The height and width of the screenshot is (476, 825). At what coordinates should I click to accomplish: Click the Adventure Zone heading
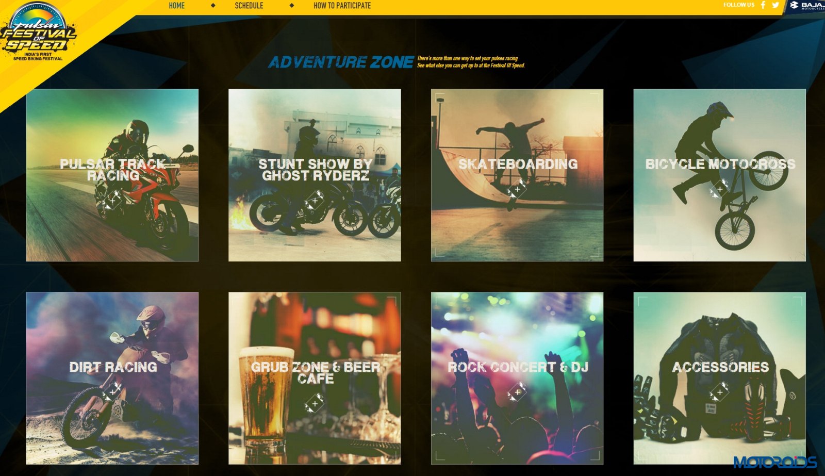coord(340,62)
